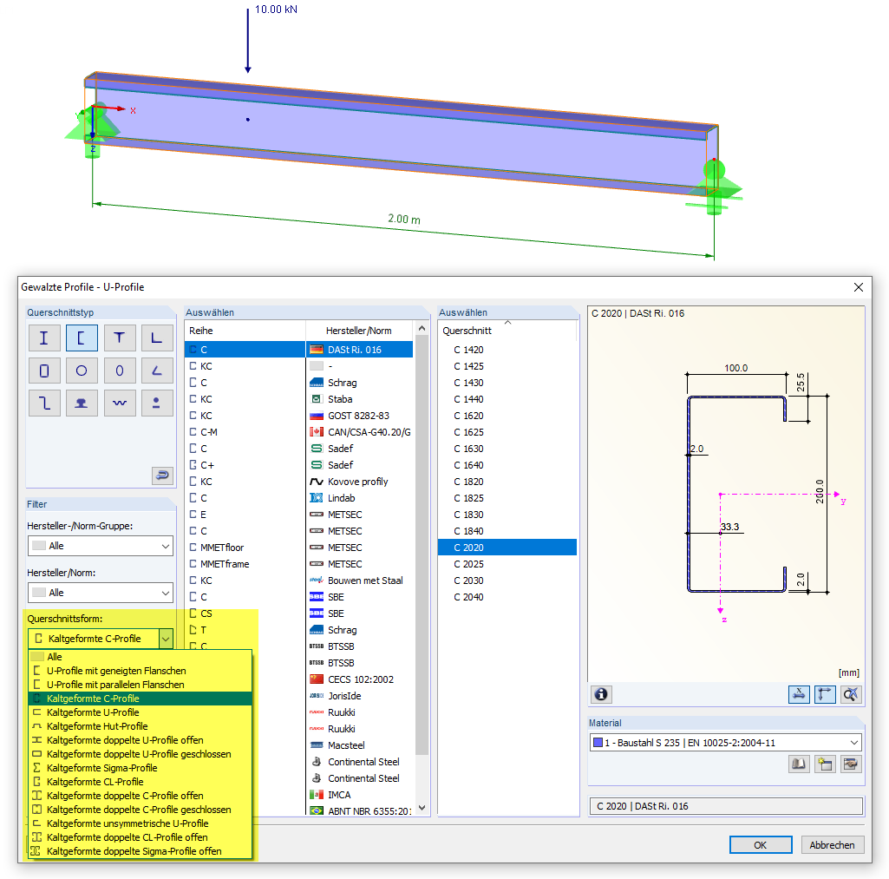This screenshot has width=889, height=879.
Task: Open the material library book icon
Action: (x=799, y=764)
